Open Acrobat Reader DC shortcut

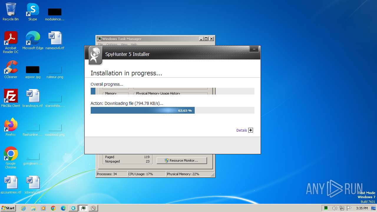point(11,42)
